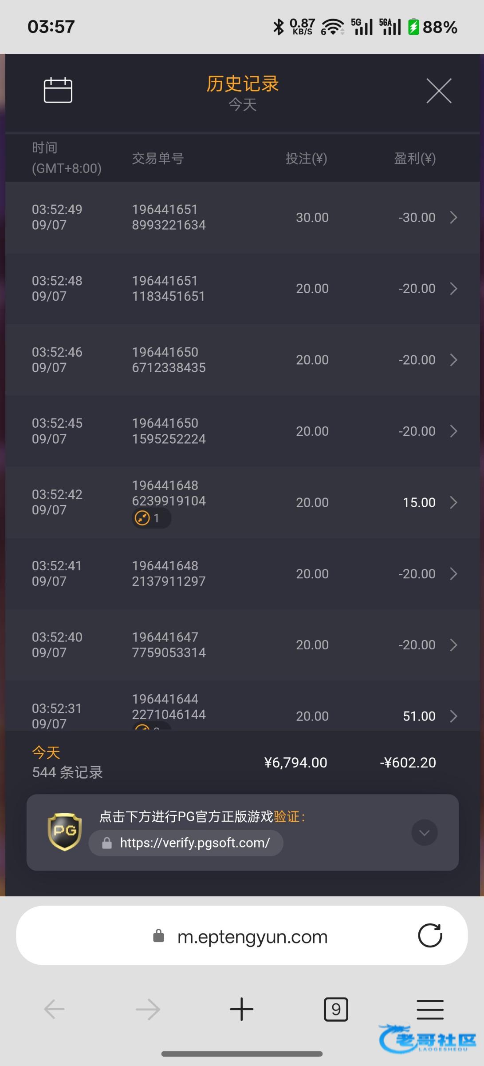The image size is (484, 1066).
Task: Go forward with the browser forward arrow
Action: coord(148,1009)
